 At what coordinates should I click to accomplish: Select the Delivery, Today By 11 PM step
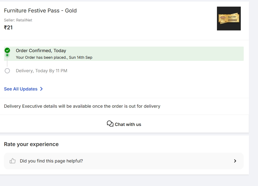[42, 71]
